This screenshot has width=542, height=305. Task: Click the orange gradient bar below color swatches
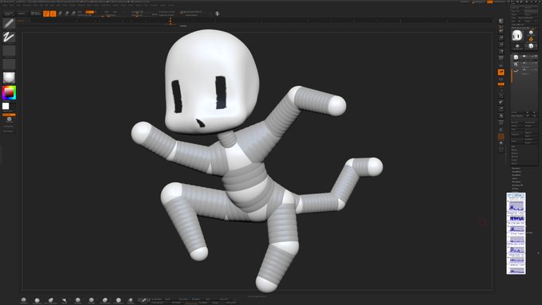point(9,115)
